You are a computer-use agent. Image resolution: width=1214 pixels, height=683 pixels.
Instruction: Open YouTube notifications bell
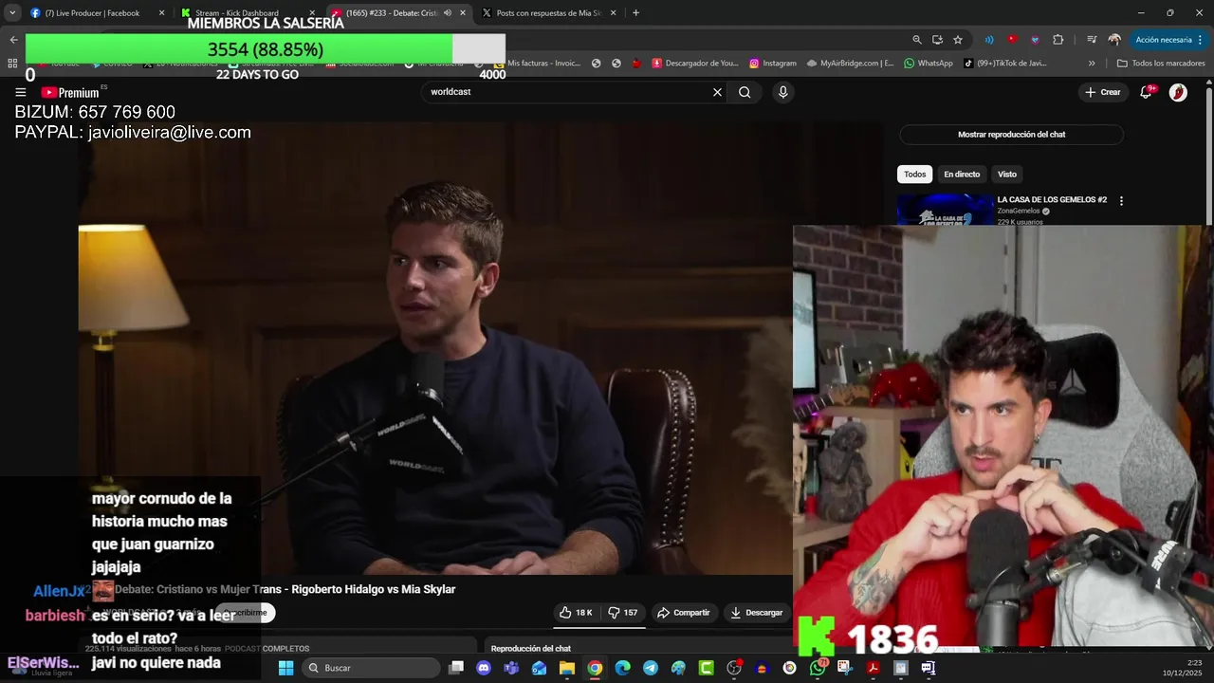(x=1147, y=92)
